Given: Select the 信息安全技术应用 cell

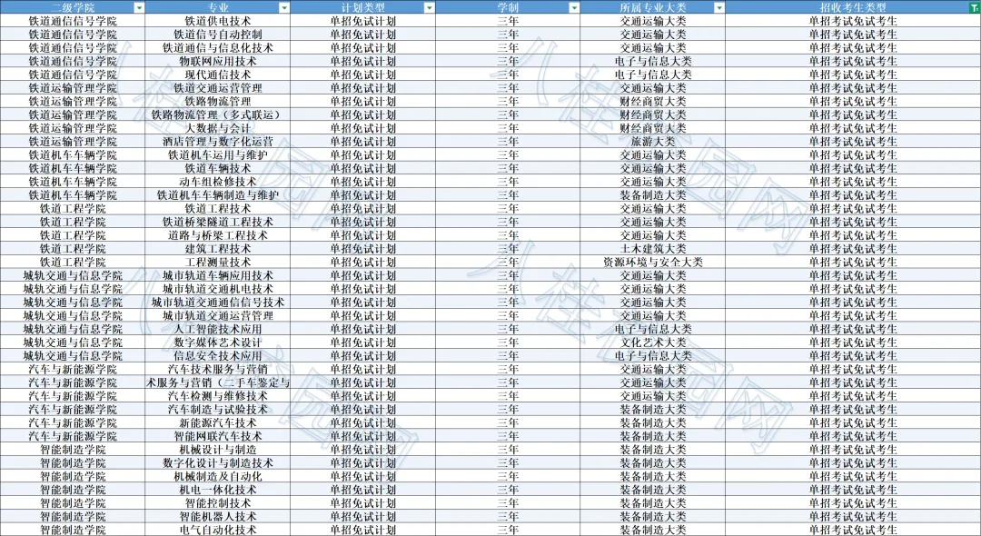Looking at the screenshot, I should click(218, 356).
